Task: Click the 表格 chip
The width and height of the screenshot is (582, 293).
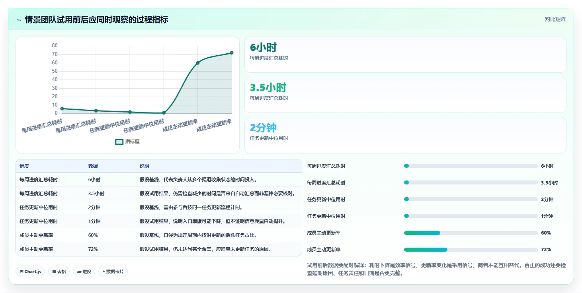Action: coord(59,272)
